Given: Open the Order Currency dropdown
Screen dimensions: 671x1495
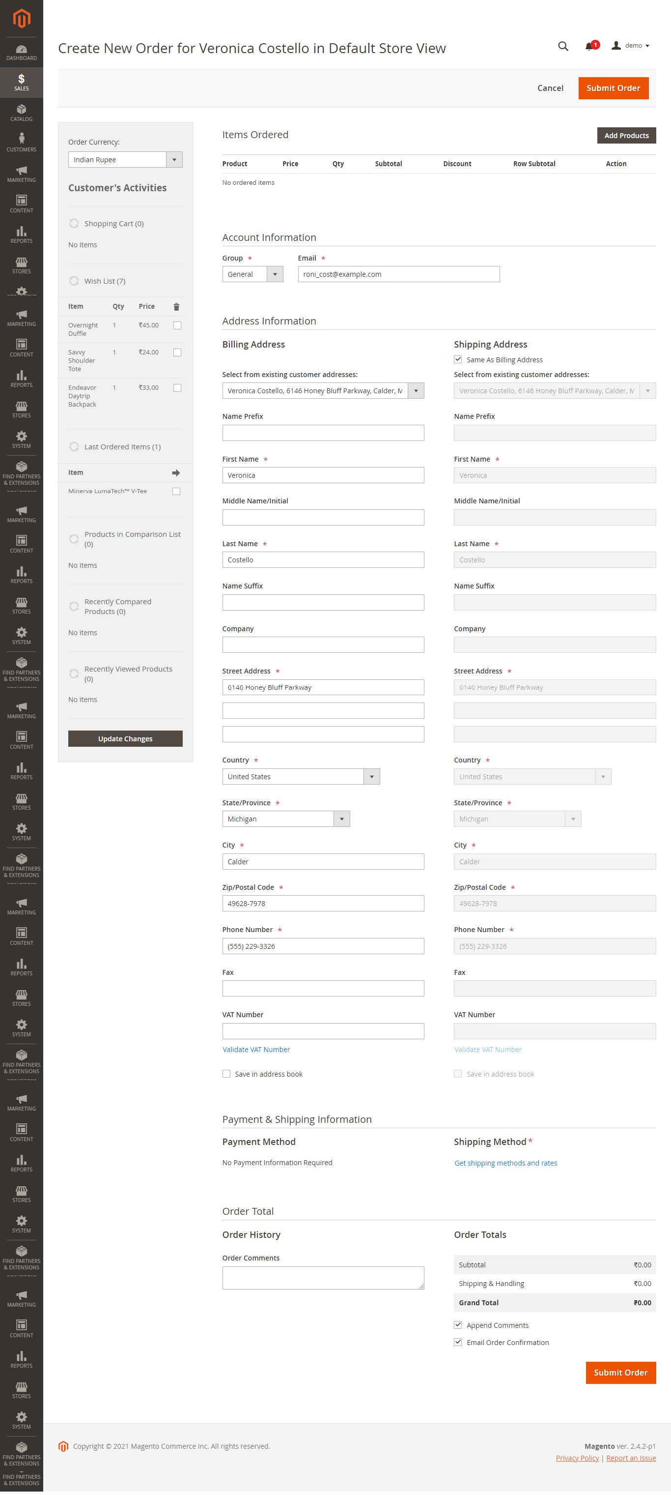Looking at the screenshot, I should [125, 160].
